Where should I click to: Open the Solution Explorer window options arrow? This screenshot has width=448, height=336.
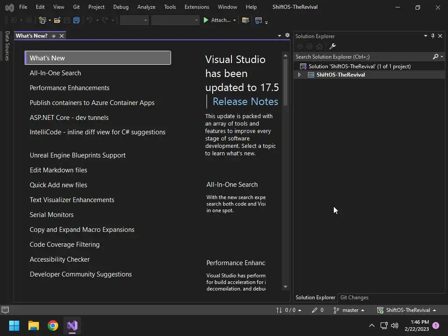425,36
